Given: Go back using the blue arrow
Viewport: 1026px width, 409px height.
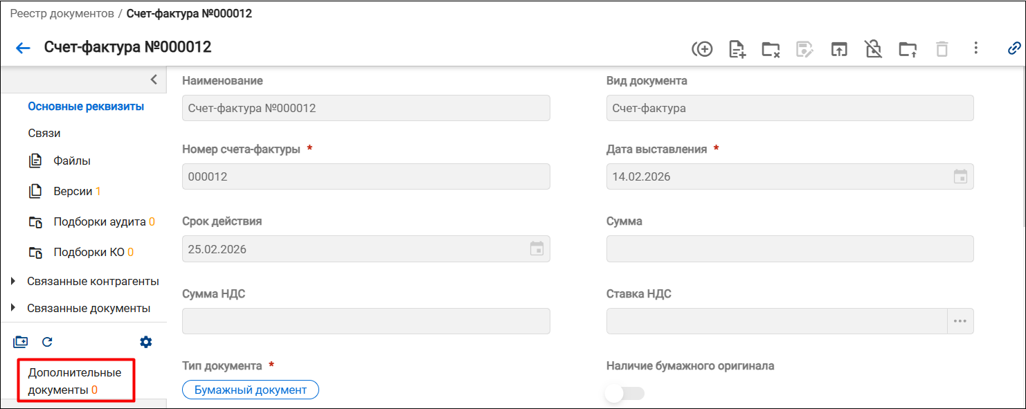Looking at the screenshot, I should [x=23, y=48].
